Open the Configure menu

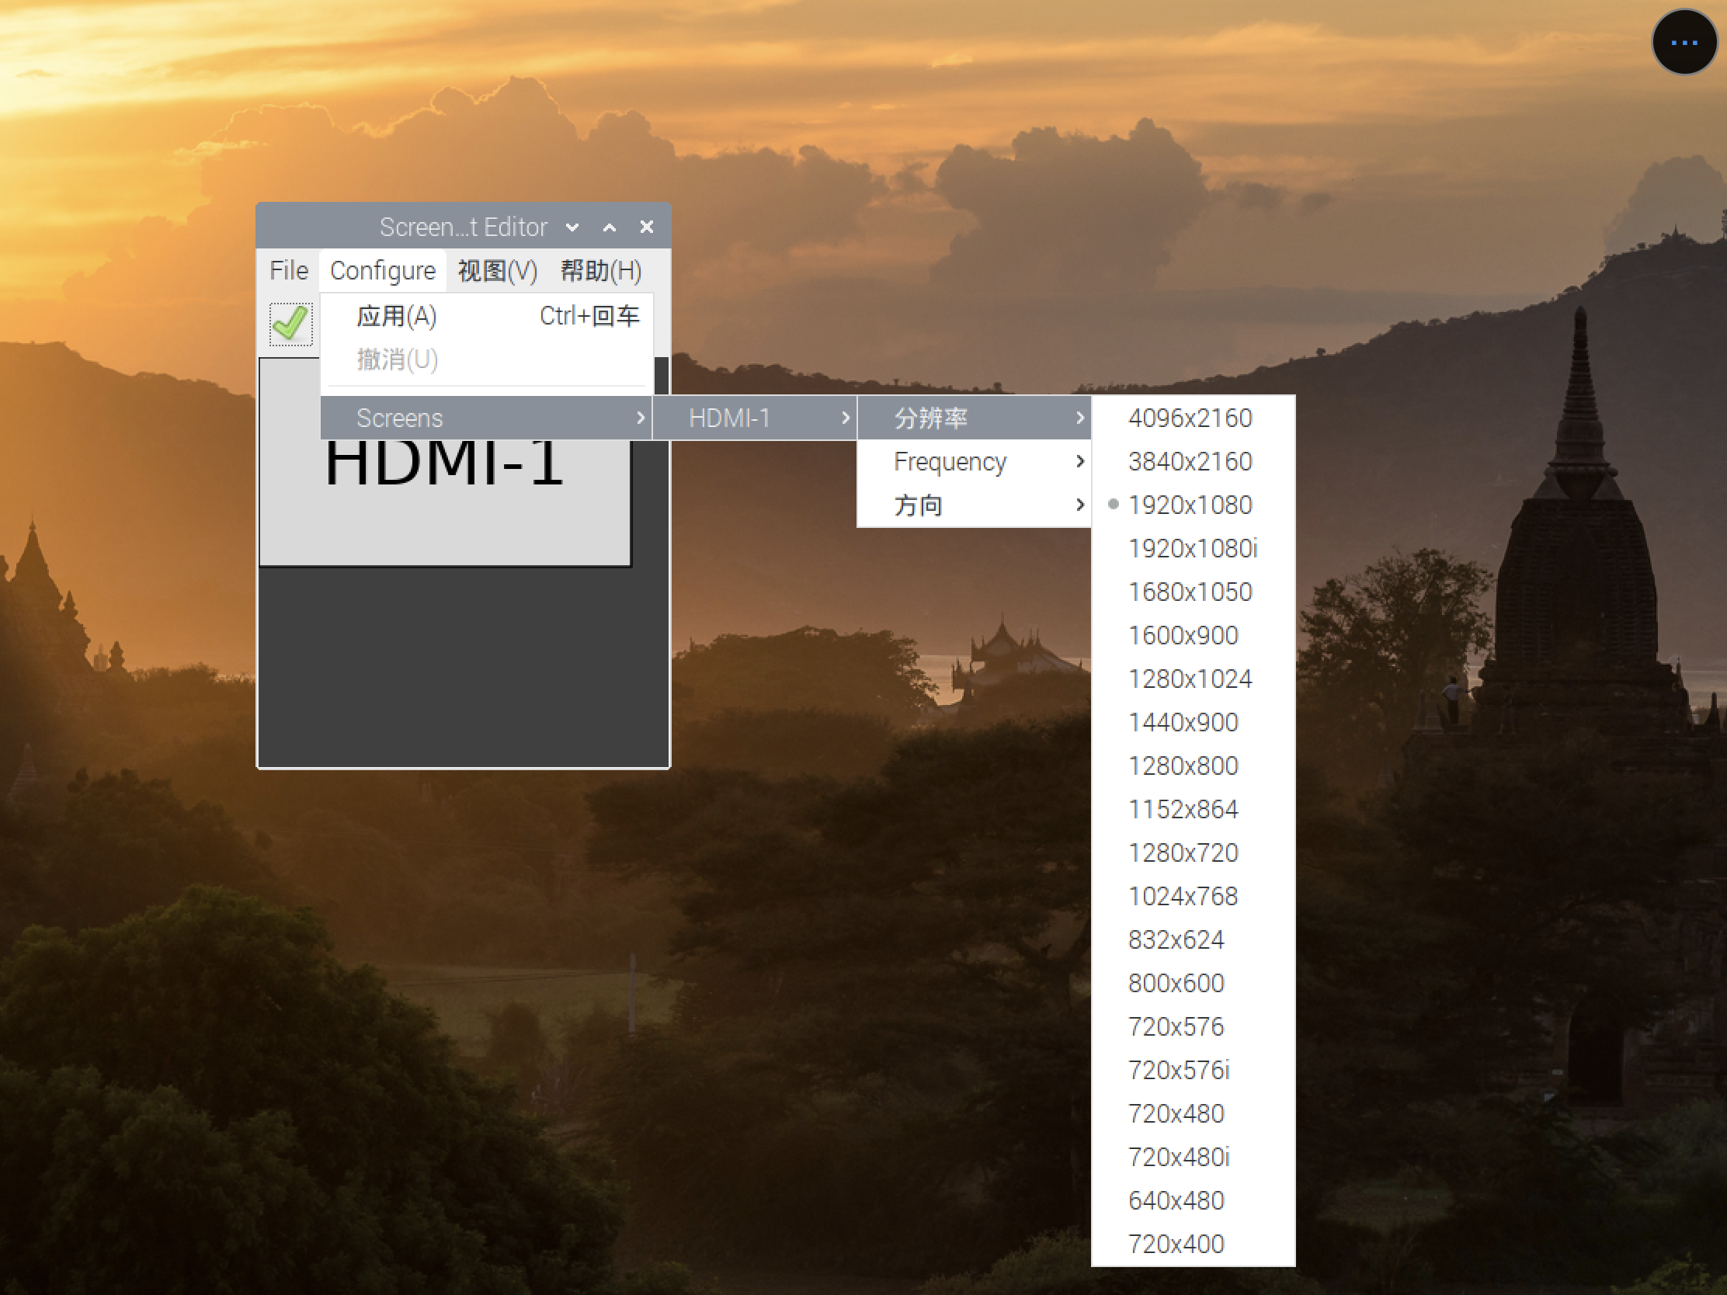tap(383, 270)
